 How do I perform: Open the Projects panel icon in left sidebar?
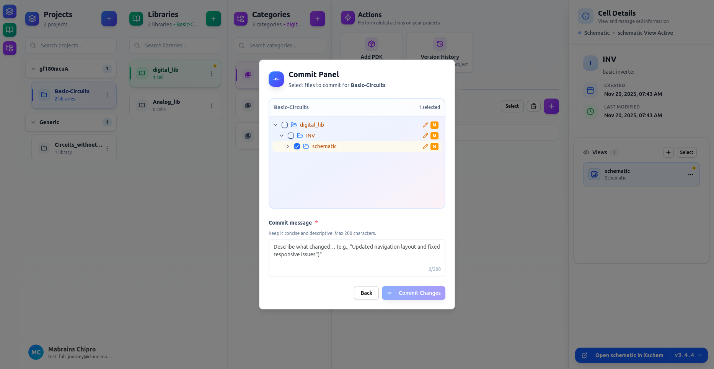tap(9, 11)
